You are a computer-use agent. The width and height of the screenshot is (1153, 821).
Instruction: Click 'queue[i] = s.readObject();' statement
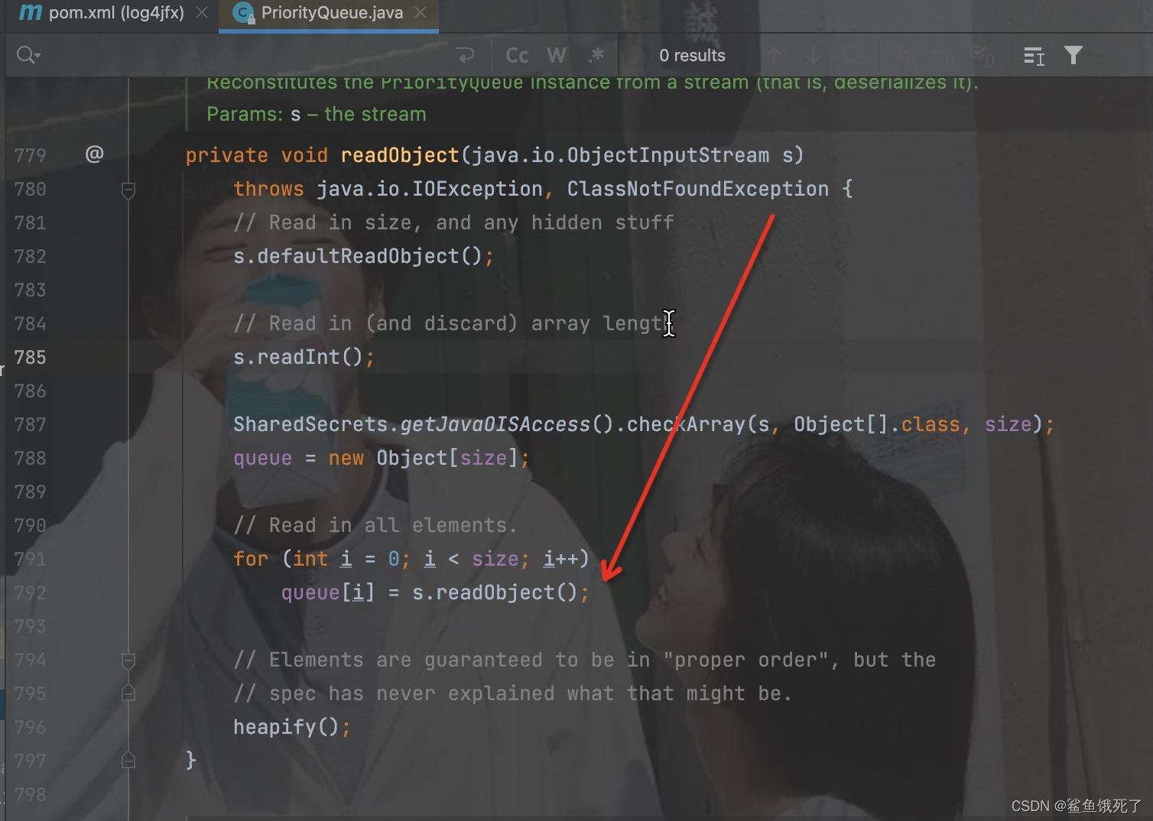(x=436, y=592)
